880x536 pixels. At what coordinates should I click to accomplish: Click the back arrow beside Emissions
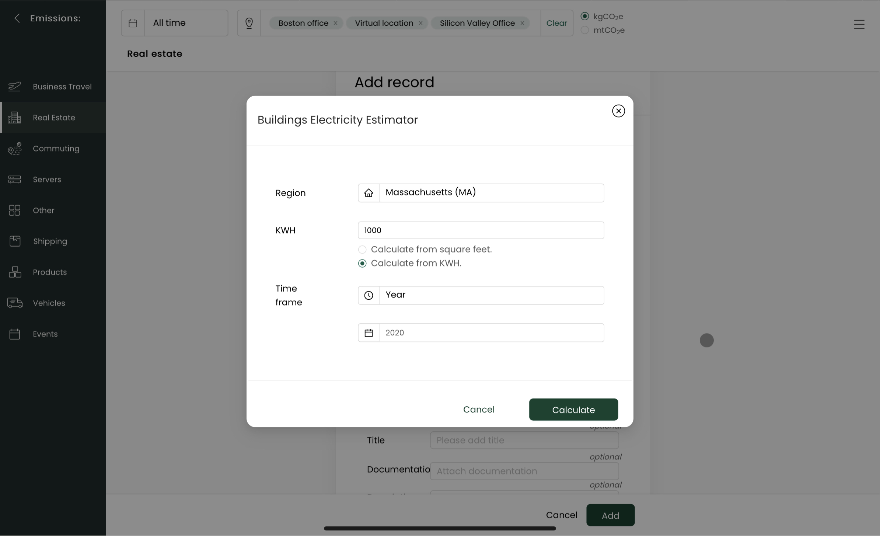(17, 18)
